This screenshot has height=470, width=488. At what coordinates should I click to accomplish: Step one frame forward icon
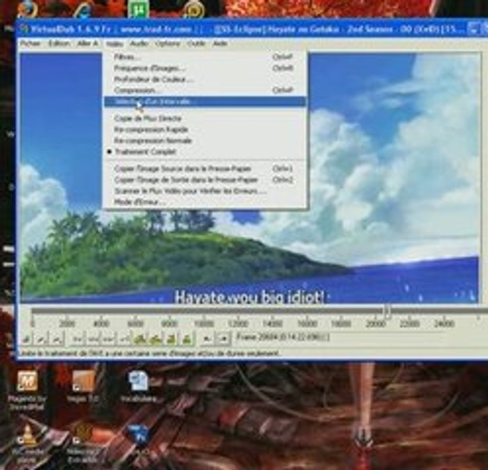[108, 339]
